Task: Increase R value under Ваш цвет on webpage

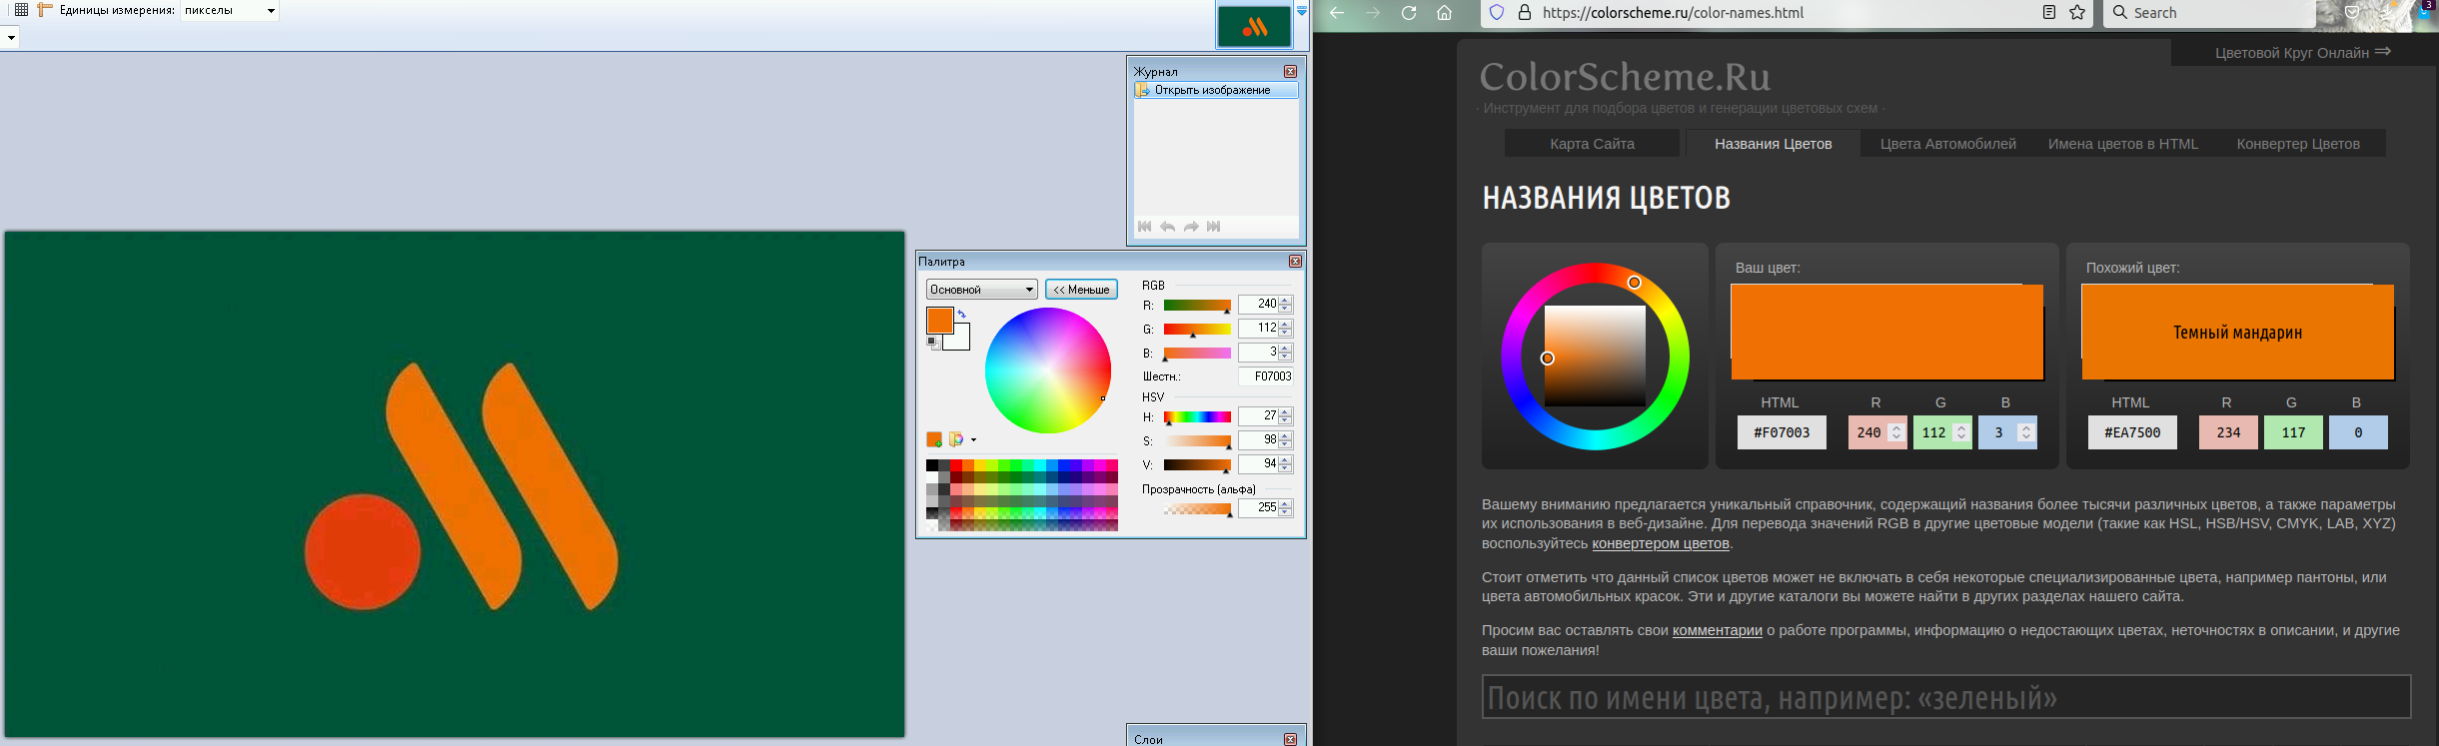Action: (1896, 427)
